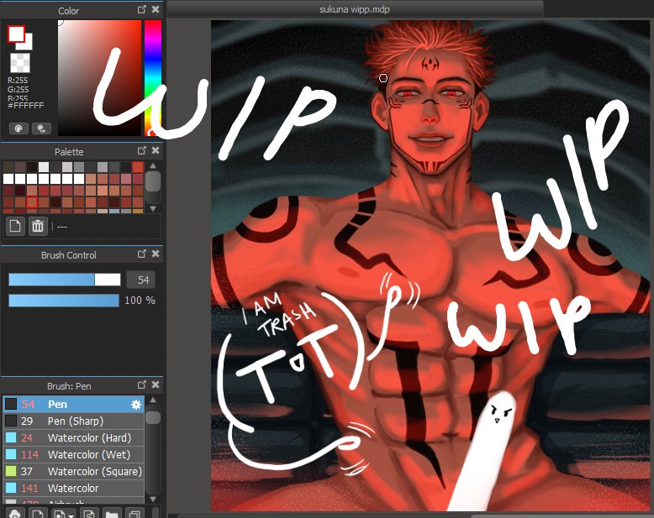Click the Palette scrollbar thumb
Image resolution: width=654 pixels, height=518 pixels.
click(153, 181)
